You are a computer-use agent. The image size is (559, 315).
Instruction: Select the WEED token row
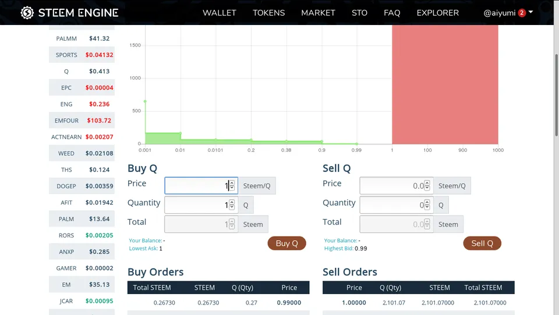tap(82, 153)
